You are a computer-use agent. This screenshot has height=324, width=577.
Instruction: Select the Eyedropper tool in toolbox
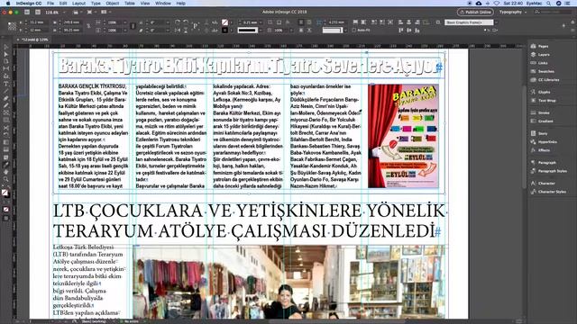(6, 165)
